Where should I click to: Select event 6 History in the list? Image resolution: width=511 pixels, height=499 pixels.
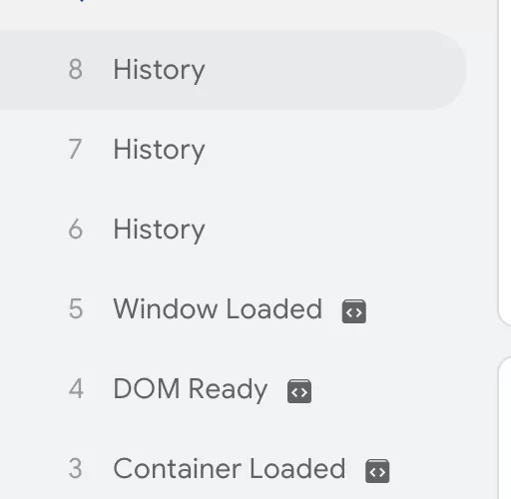(233, 230)
